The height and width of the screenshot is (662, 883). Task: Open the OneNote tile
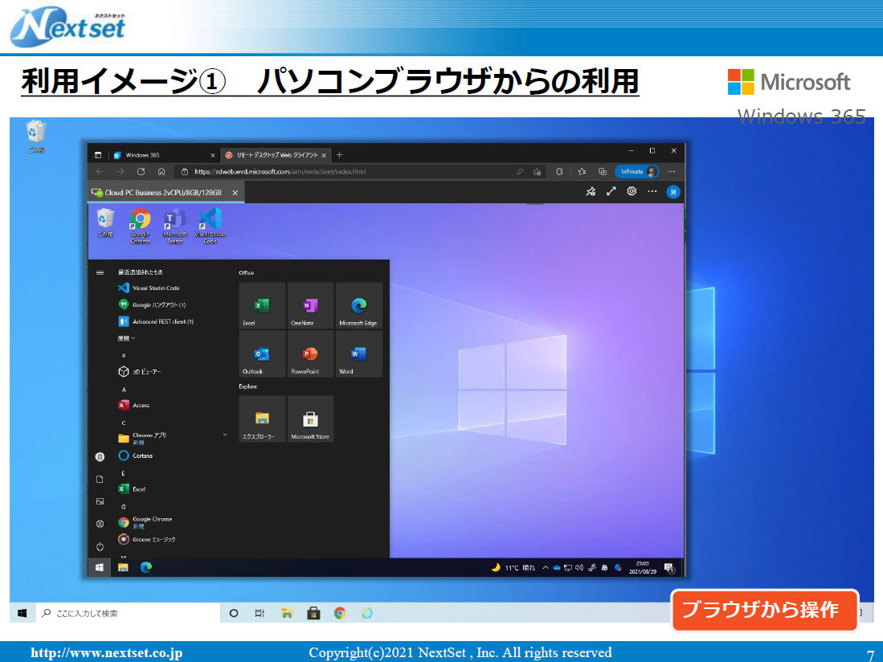point(310,305)
